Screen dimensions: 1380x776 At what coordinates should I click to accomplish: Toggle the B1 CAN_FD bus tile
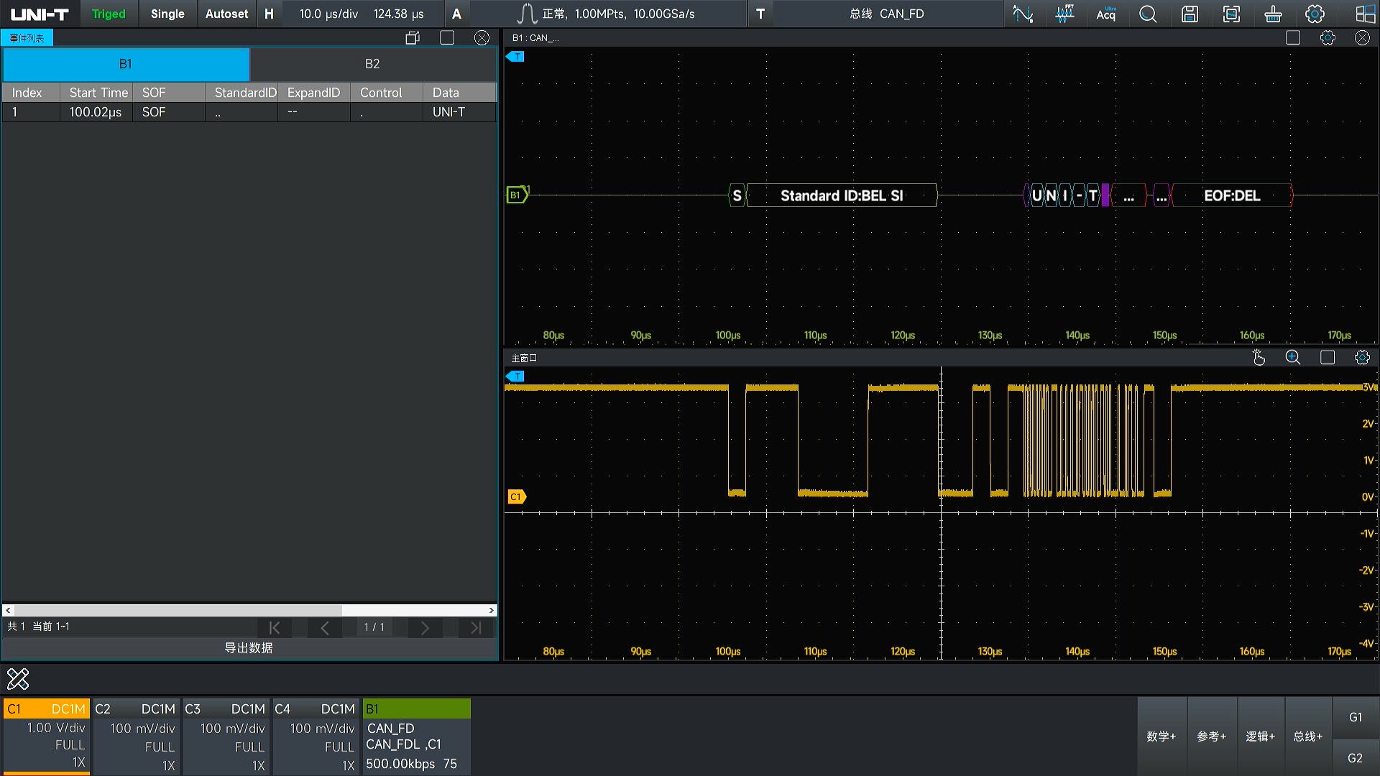click(x=417, y=736)
